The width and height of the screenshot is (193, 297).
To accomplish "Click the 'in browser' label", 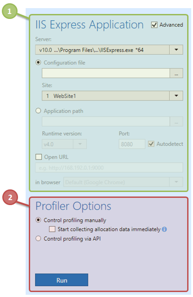I will (48, 182).
